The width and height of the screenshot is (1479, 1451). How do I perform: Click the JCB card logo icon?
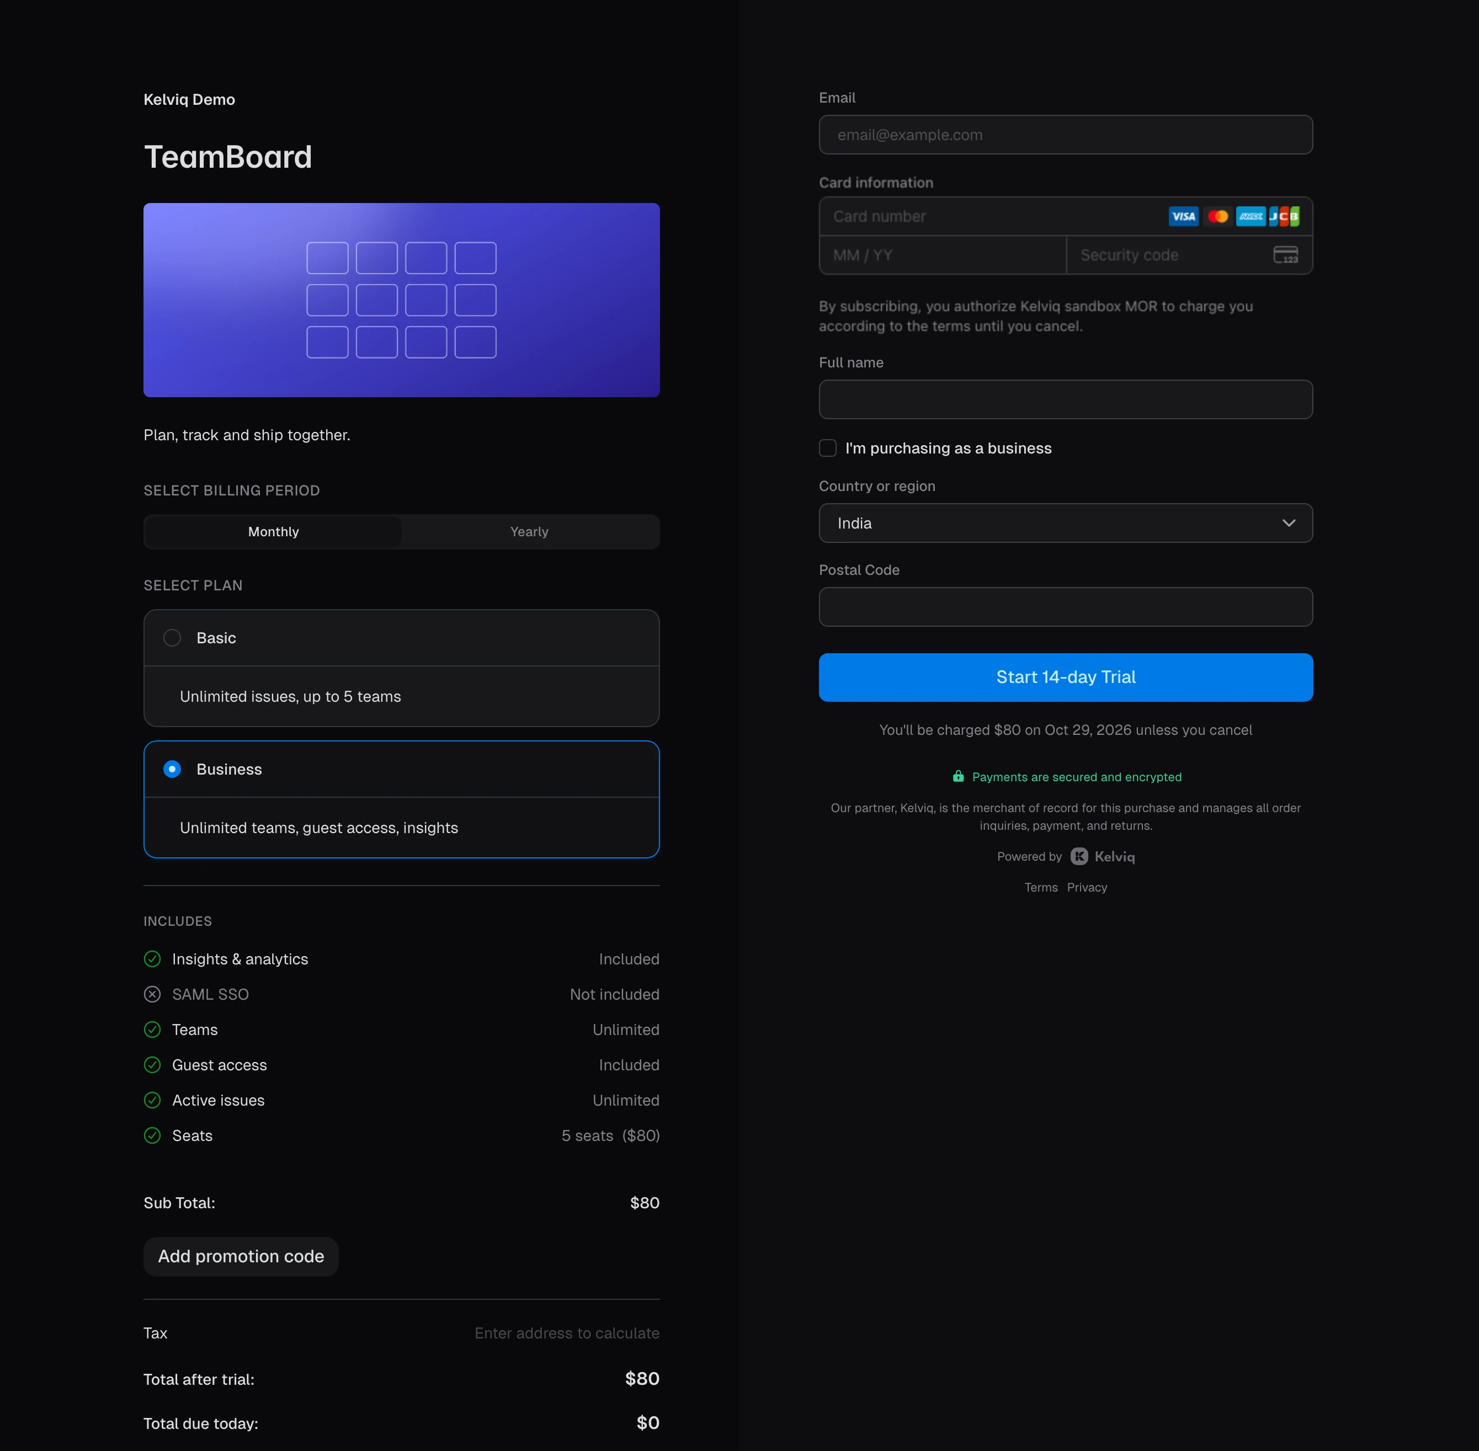[x=1284, y=216]
